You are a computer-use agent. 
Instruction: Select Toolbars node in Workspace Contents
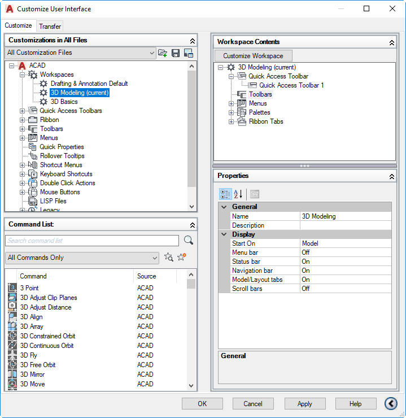[260, 94]
